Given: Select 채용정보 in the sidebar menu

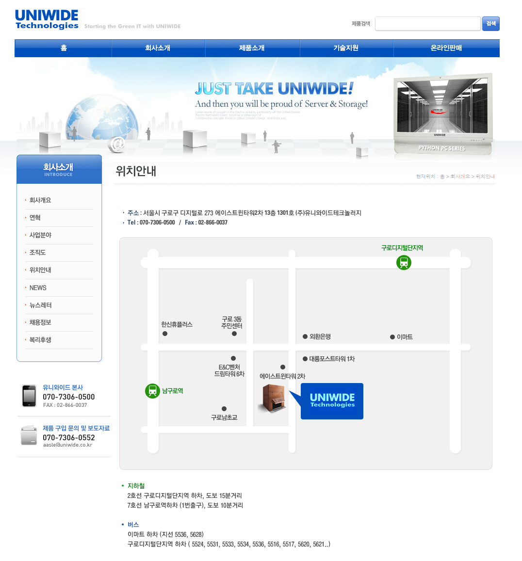Looking at the screenshot, I should click(x=40, y=322).
